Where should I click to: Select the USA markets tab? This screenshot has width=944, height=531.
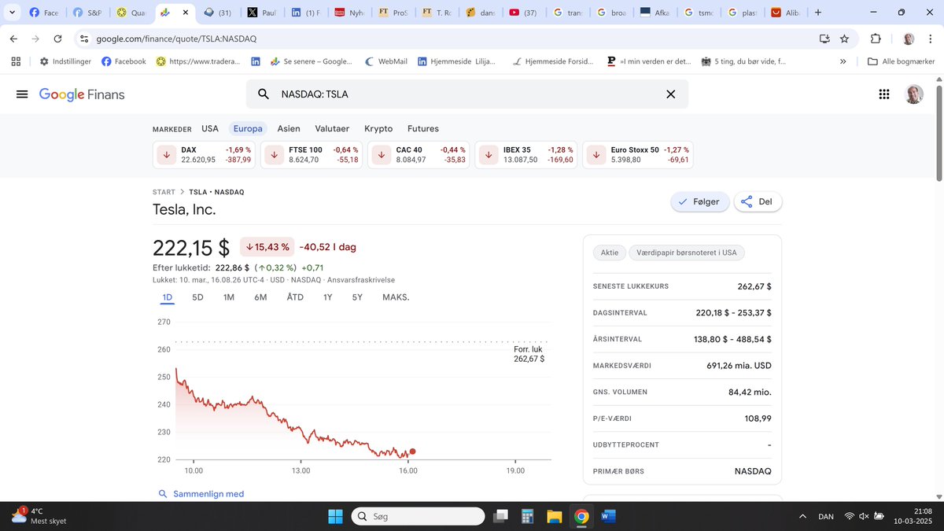click(x=210, y=128)
